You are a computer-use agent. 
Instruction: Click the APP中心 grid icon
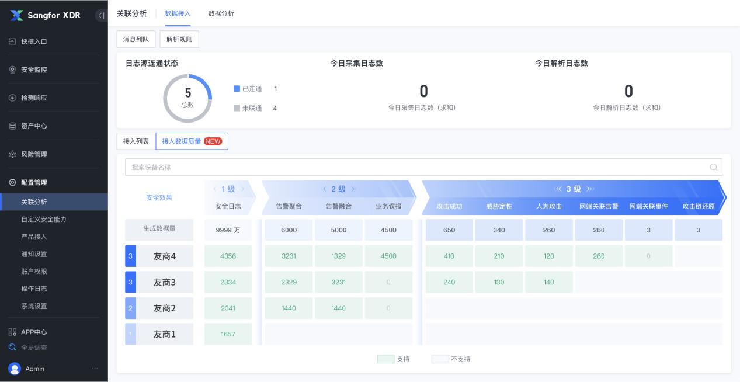12,332
